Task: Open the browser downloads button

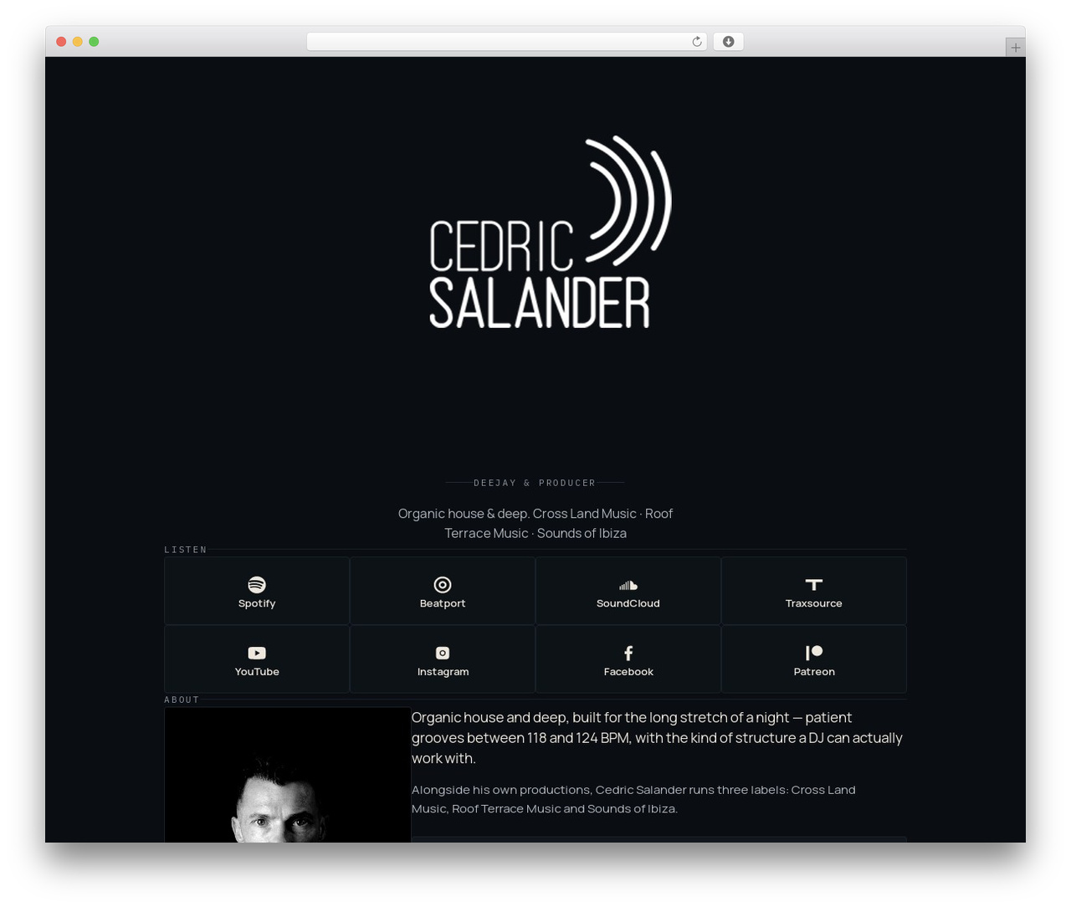Action: (728, 42)
